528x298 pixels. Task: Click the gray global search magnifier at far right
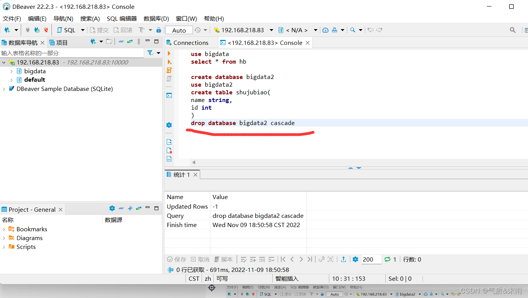(x=513, y=30)
